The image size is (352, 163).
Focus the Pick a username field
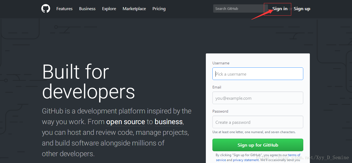click(x=258, y=74)
